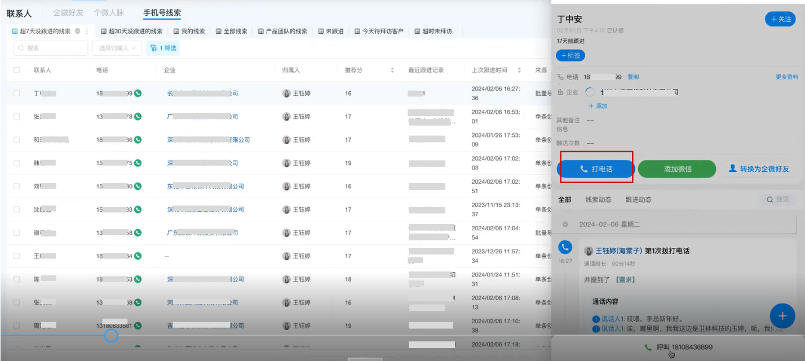805x361 pixels.
Task: Click + 添加 link under 企业
Action: click(x=598, y=106)
